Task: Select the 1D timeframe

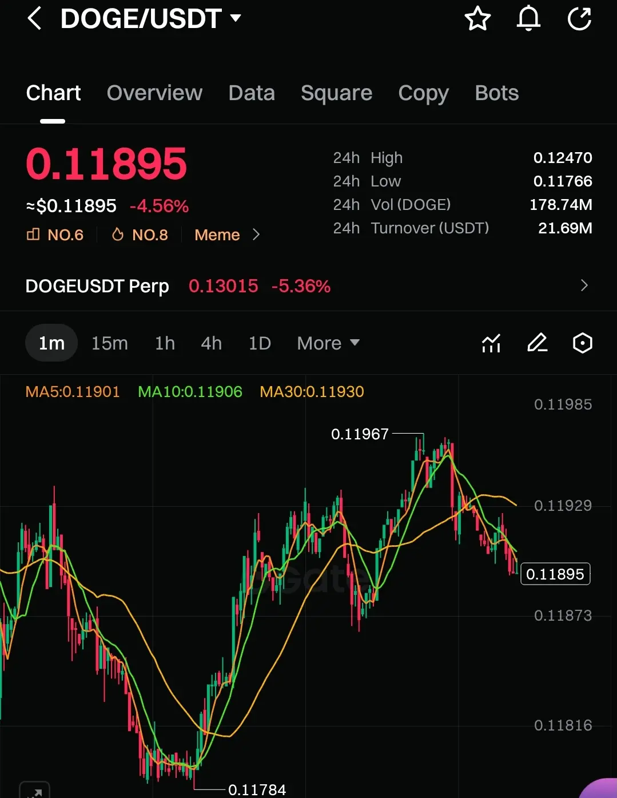Action: coord(260,343)
